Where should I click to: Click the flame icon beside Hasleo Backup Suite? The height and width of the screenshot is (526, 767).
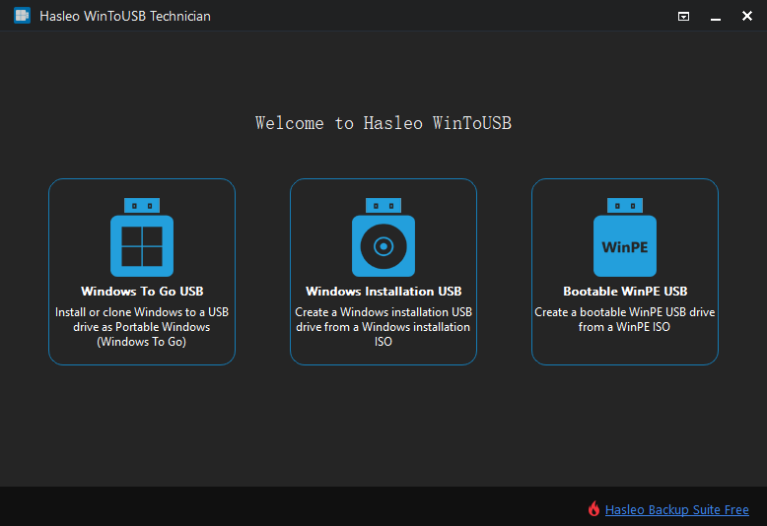click(x=593, y=509)
